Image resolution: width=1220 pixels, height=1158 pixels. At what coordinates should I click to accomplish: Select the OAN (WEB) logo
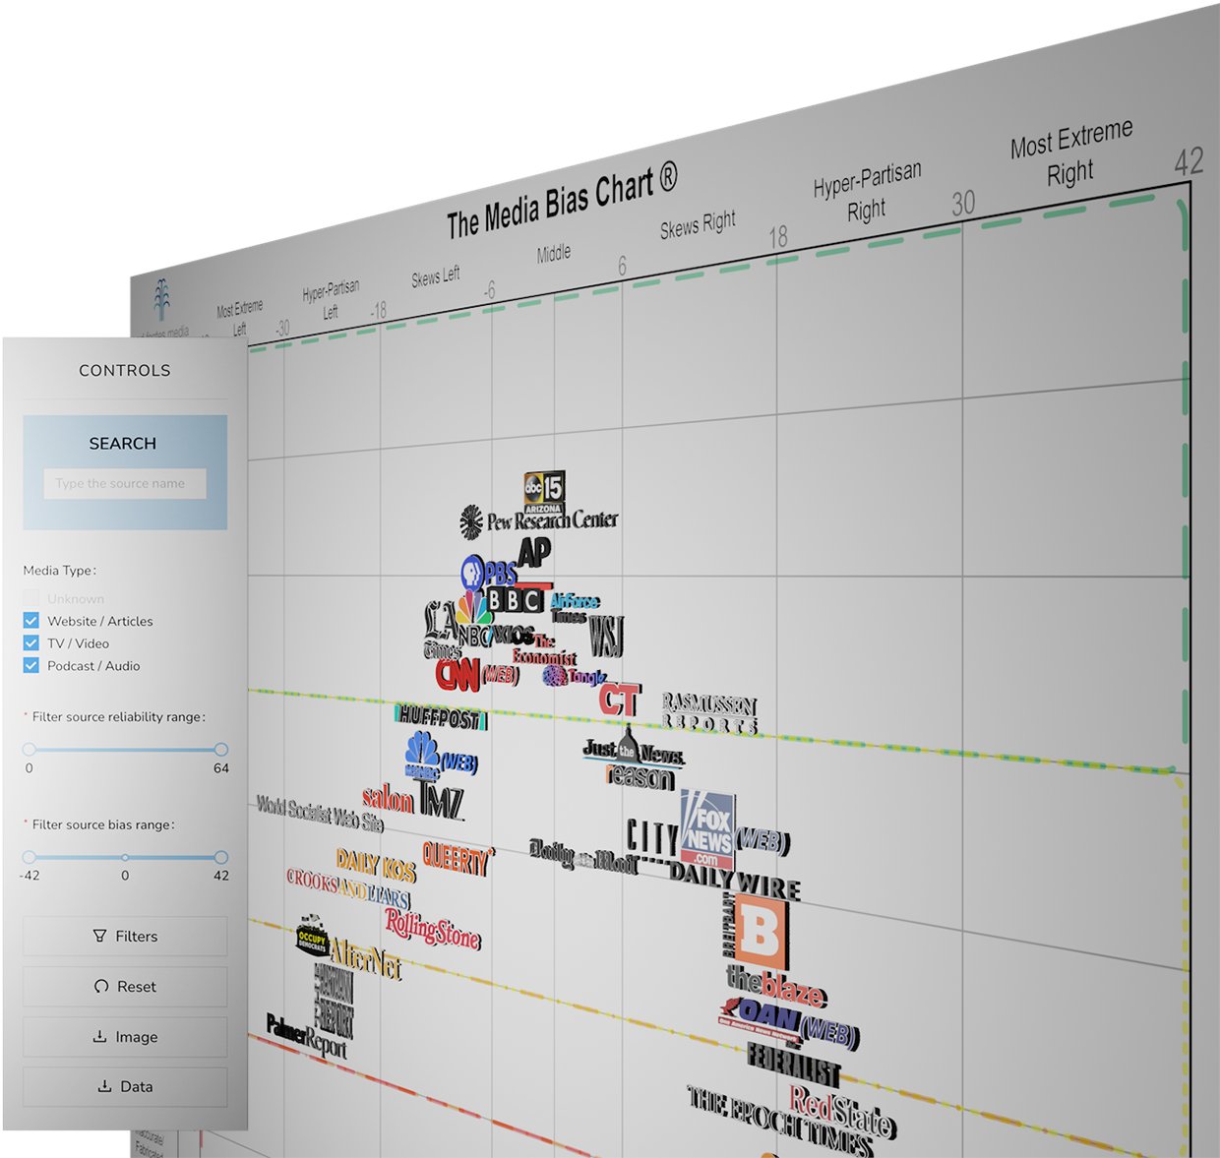[x=789, y=1022]
